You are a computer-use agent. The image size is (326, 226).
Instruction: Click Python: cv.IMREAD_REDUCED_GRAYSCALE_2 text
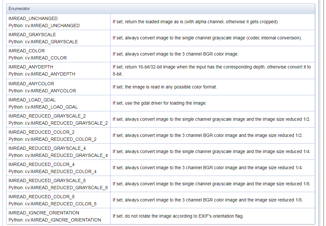(58, 123)
